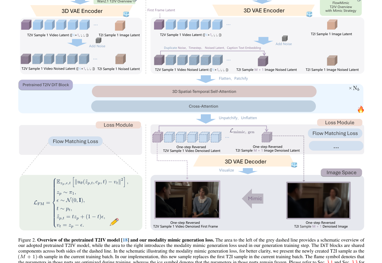Click 'T2I Sample M + 1 Image Denoised Latent' label
This screenshot has height=263, width=382.
[267, 151]
